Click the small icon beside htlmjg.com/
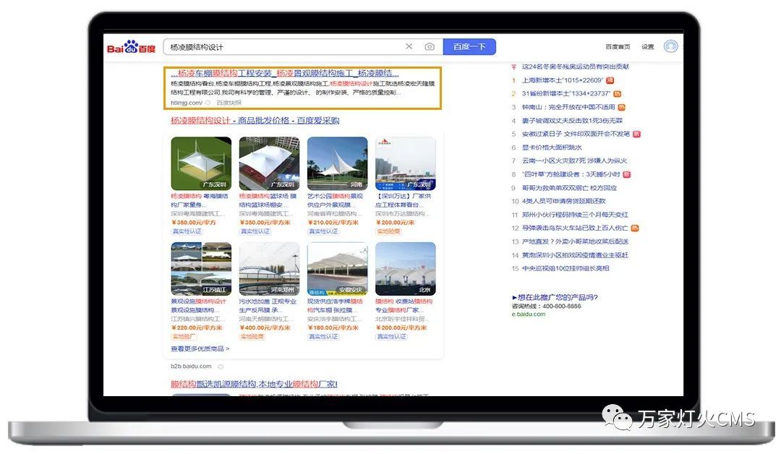Screen dimensions: 781x454 pyautogui.click(x=208, y=103)
